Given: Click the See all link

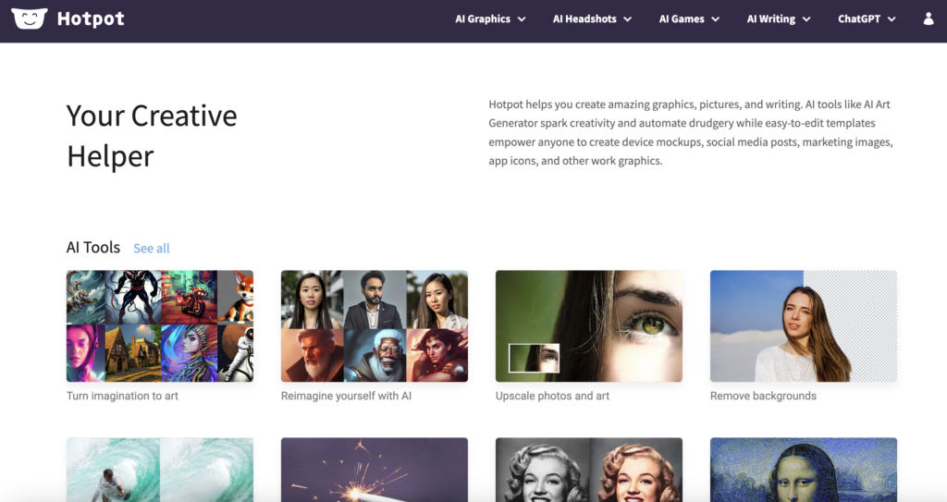Looking at the screenshot, I should point(152,248).
